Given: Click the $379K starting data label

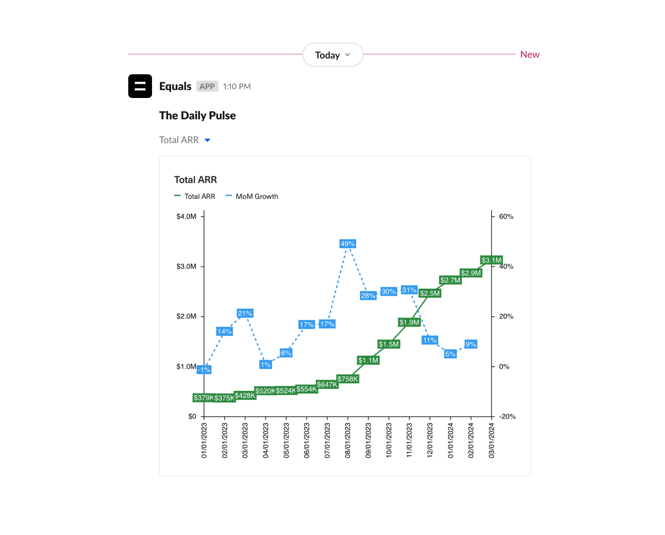Looking at the screenshot, I should click(203, 398).
